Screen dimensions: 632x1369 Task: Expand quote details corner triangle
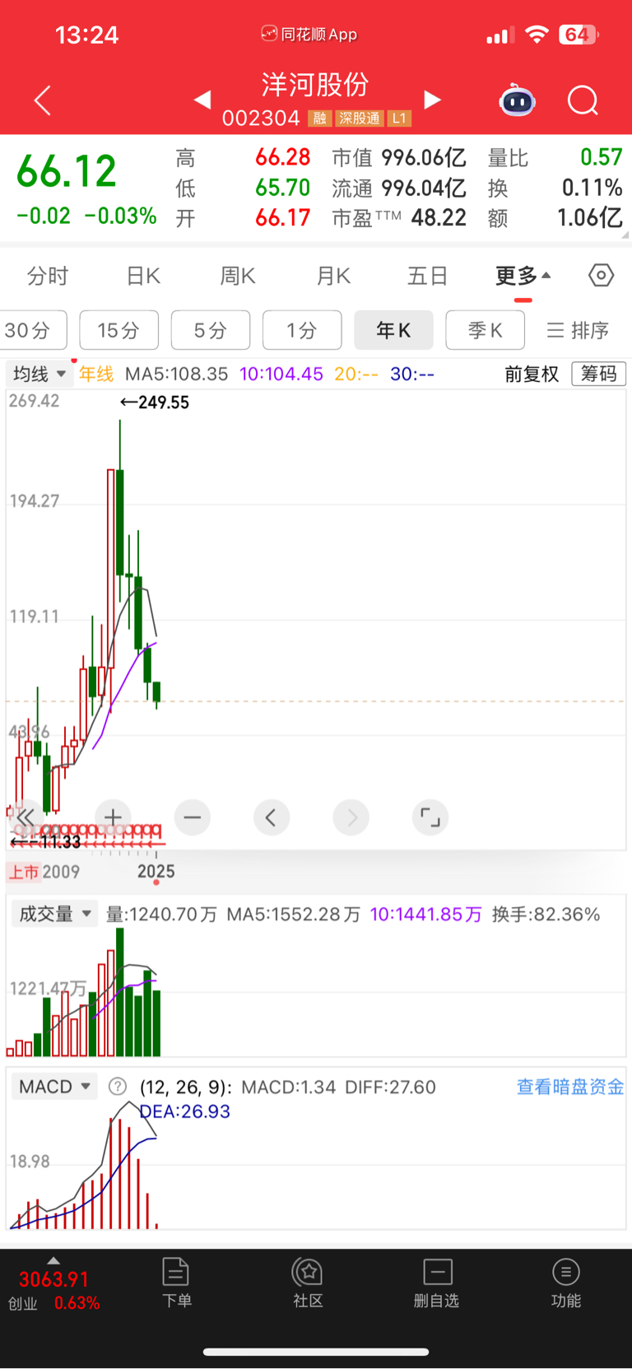[x=626, y=235]
